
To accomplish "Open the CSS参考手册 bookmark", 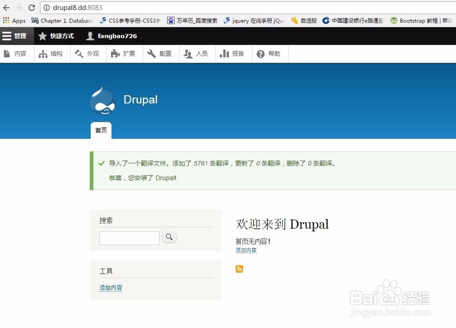I will tap(130, 21).
